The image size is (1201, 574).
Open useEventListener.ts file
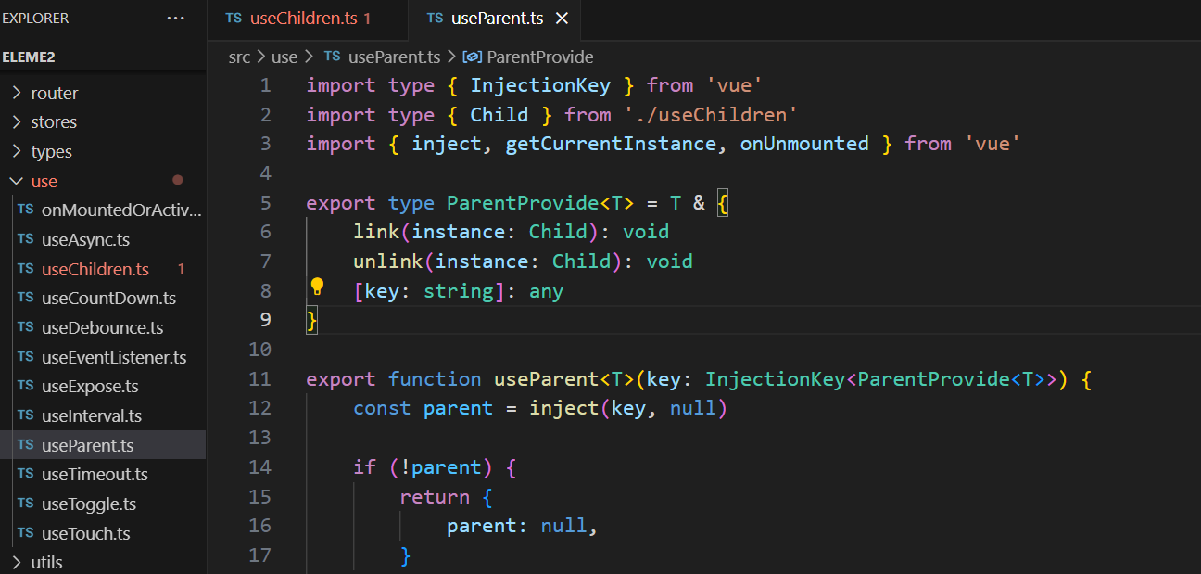point(114,357)
